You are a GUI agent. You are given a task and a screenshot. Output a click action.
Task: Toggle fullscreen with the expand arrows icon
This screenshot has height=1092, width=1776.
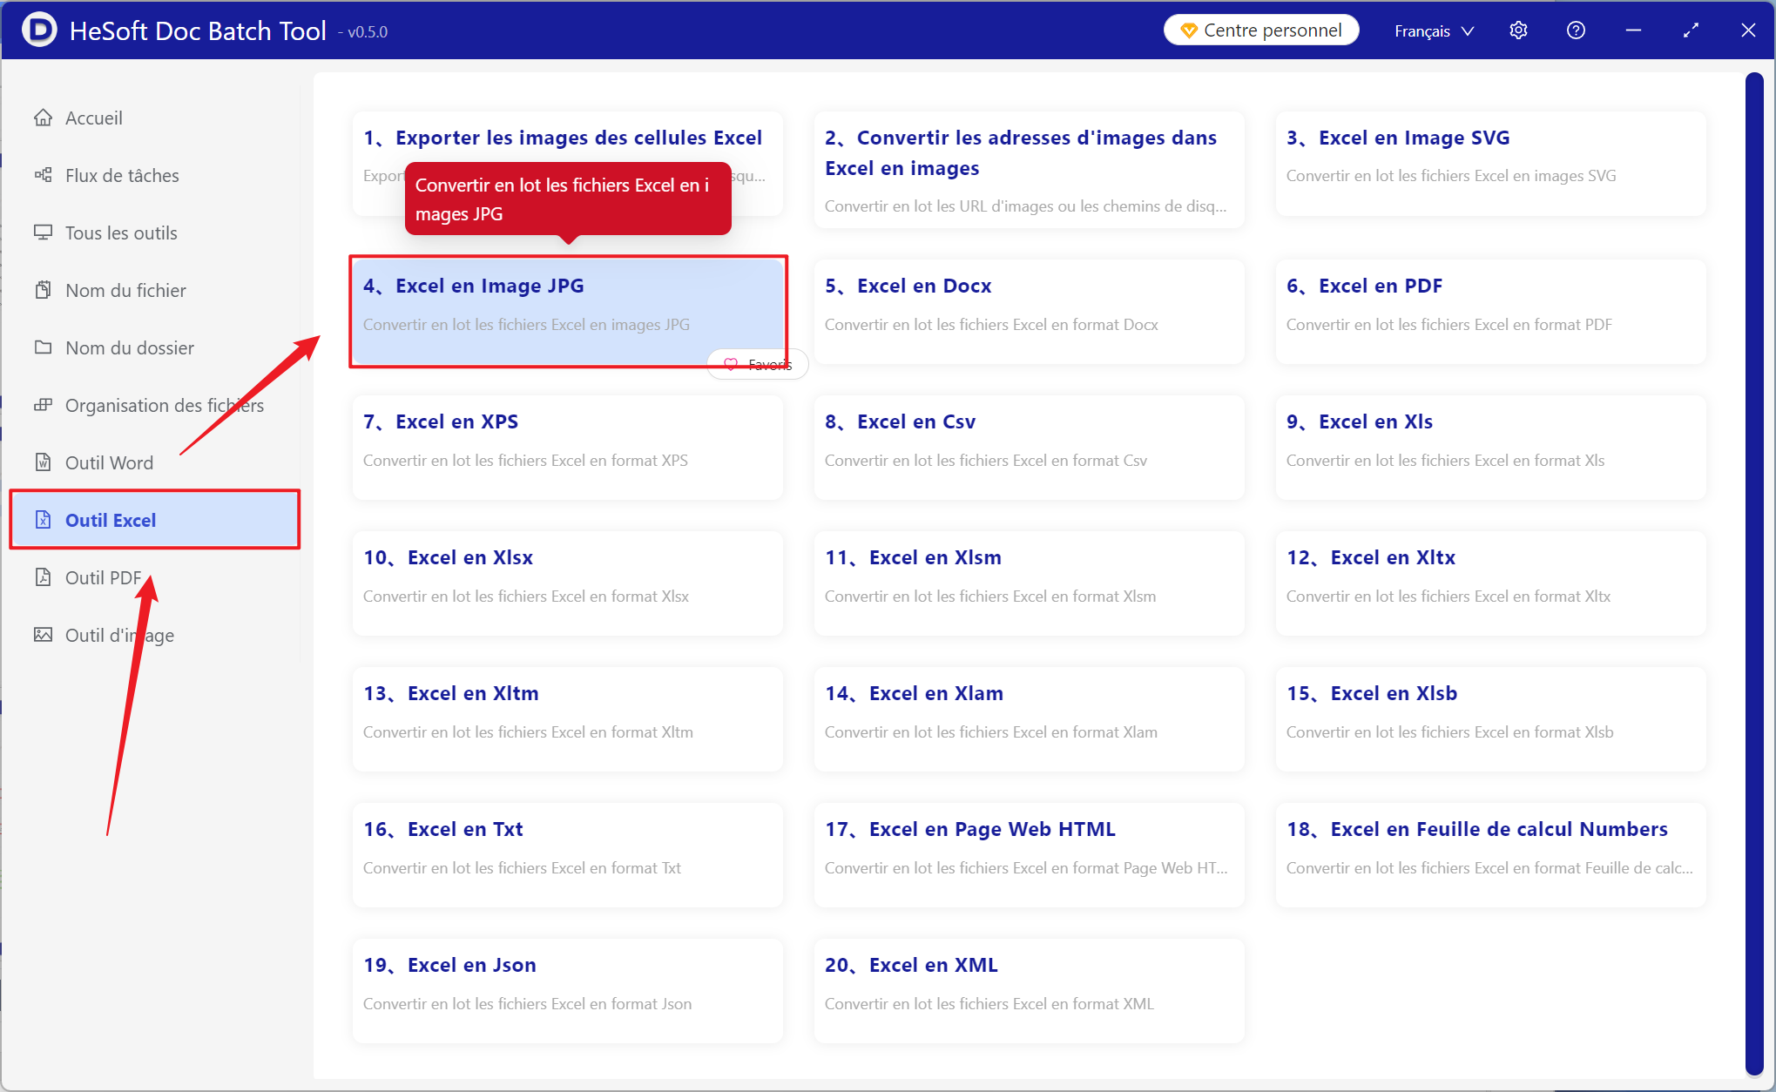[x=1691, y=30]
